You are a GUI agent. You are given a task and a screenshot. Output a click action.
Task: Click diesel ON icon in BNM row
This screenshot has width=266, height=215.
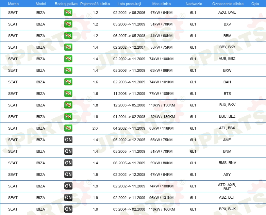pos(68,151)
